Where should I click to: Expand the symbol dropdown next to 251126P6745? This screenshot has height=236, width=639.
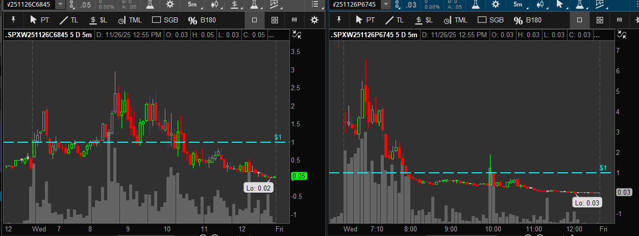[386, 5]
